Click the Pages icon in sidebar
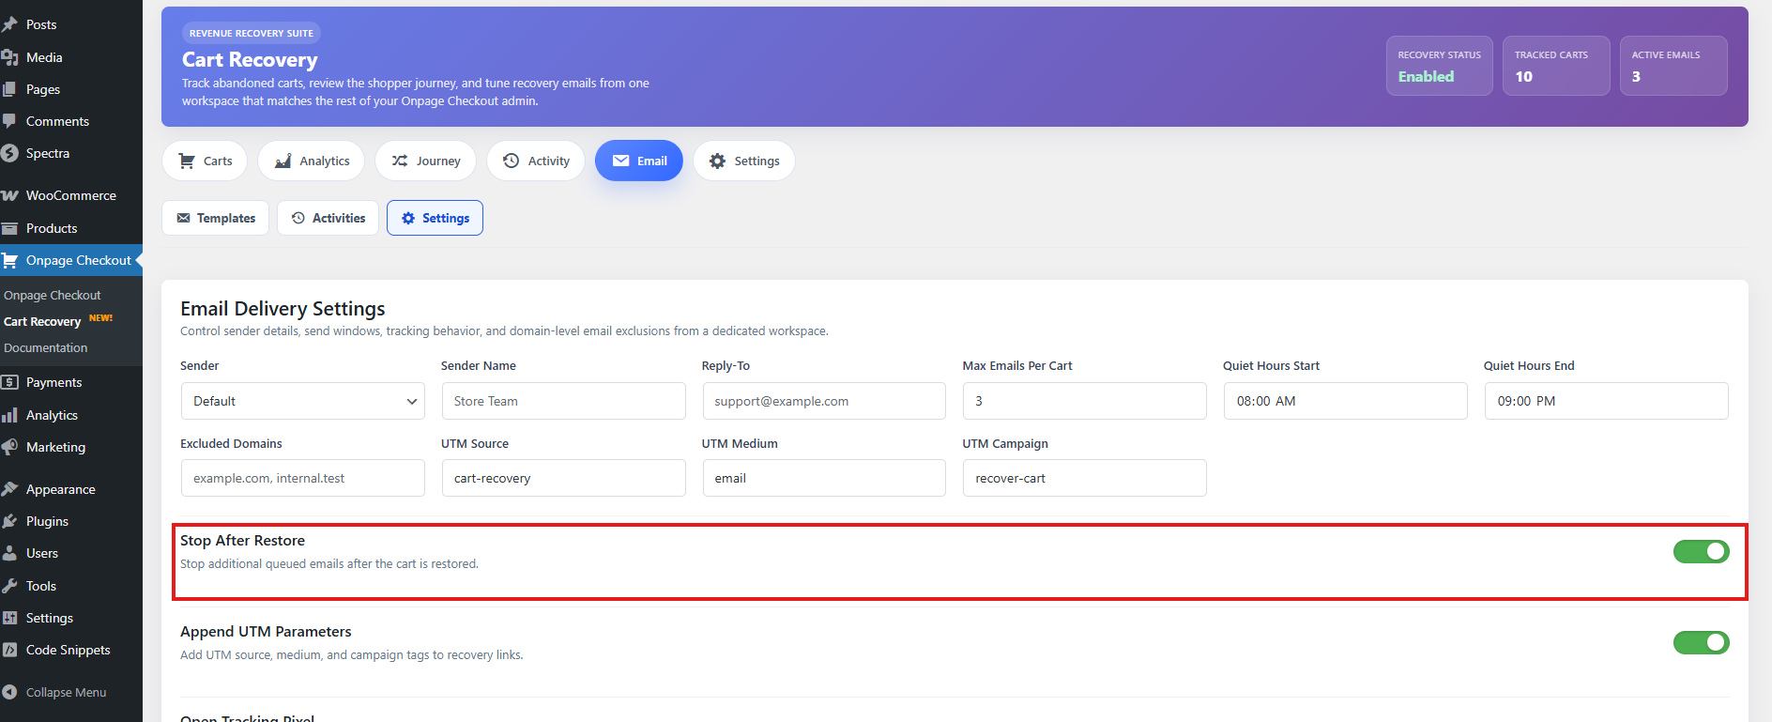 pyautogui.click(x=9, y=89)
